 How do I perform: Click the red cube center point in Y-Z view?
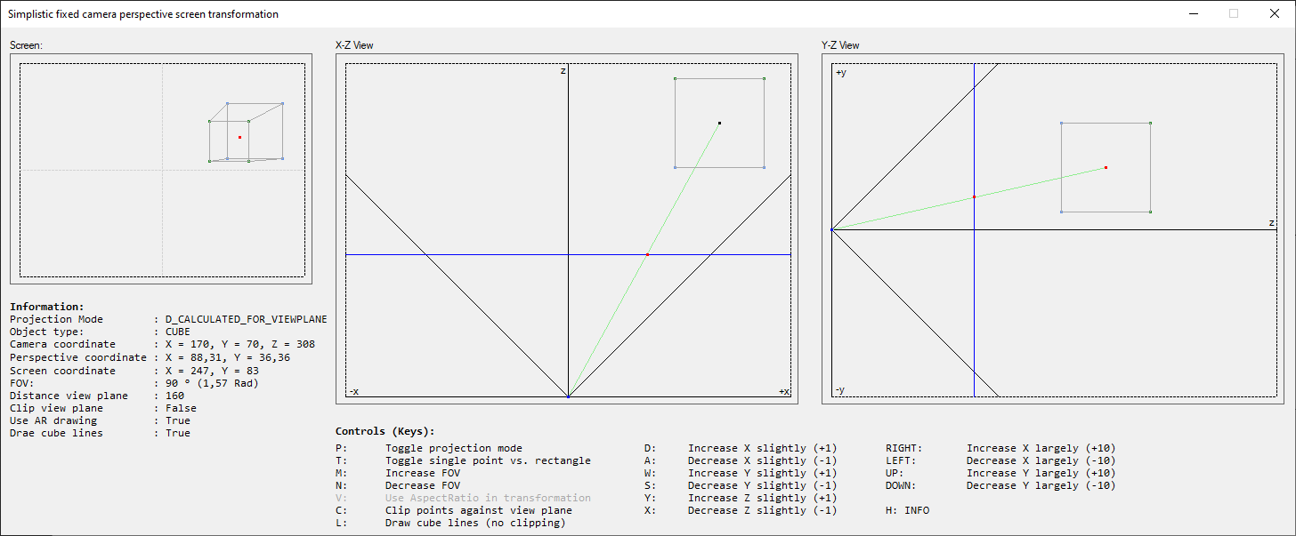click(1106, 167)
